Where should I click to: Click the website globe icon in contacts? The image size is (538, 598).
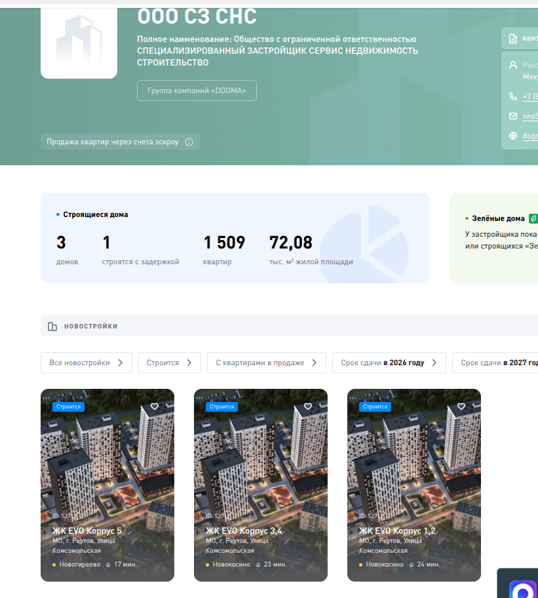coord(513,136)
